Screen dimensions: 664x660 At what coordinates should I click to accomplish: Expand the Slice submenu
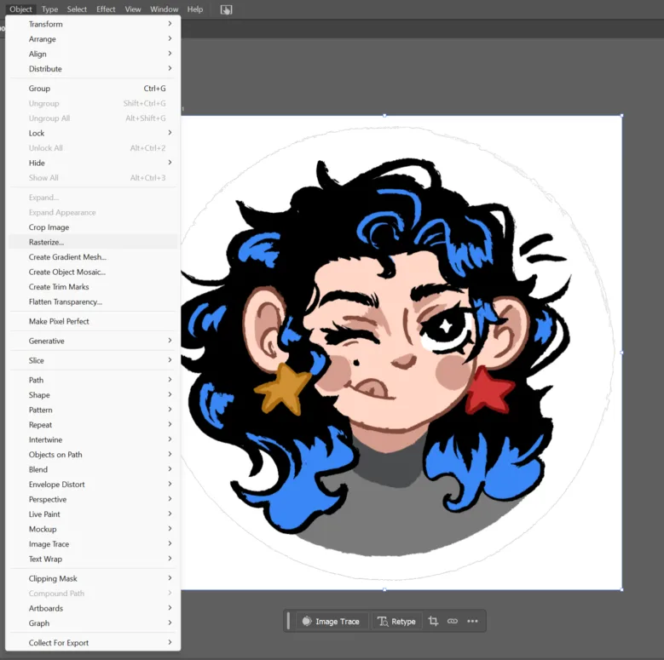pyautogui.click(x=93, y=360)
